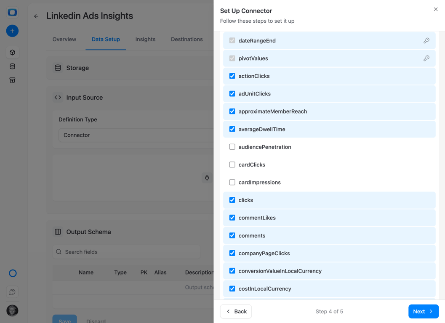
Task: Click the Next button
Action: click(424, 311)
